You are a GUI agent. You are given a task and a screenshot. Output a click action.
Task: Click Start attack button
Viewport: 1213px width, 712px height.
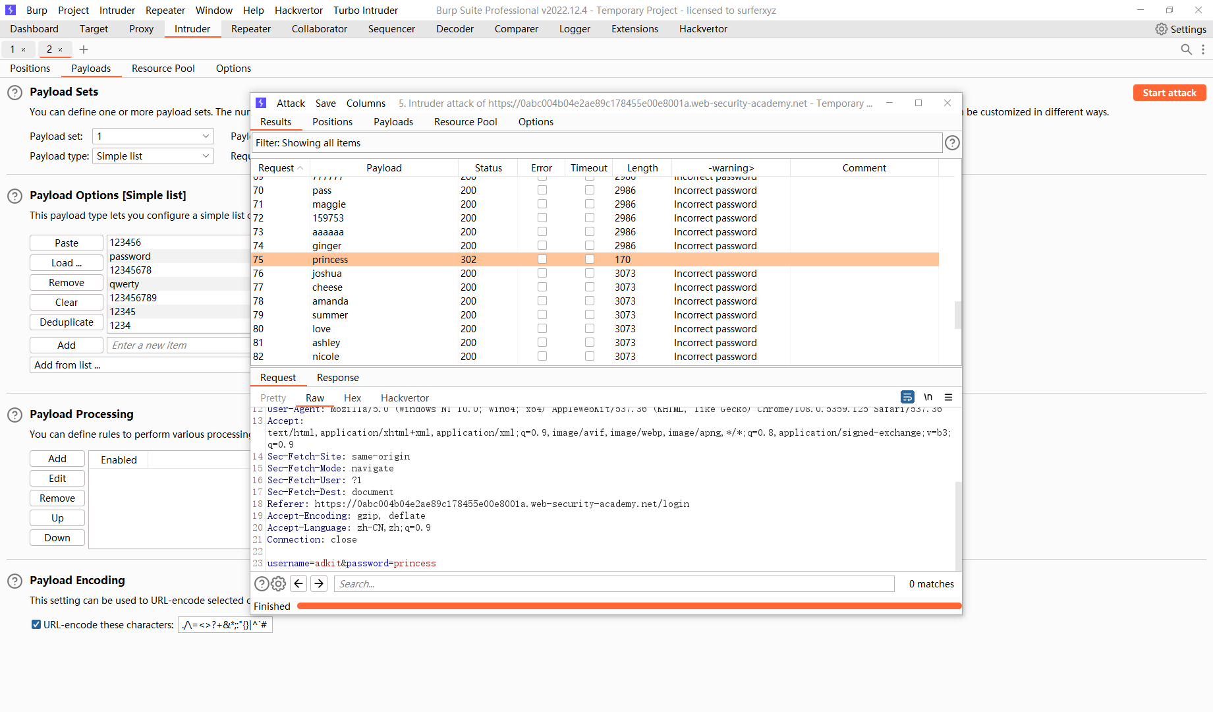pos(1170,93)
